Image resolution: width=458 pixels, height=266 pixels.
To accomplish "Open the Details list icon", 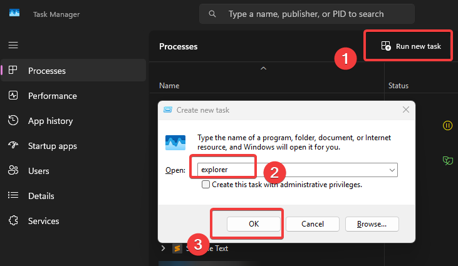I will pyautogui.click(x=13, y=196).
